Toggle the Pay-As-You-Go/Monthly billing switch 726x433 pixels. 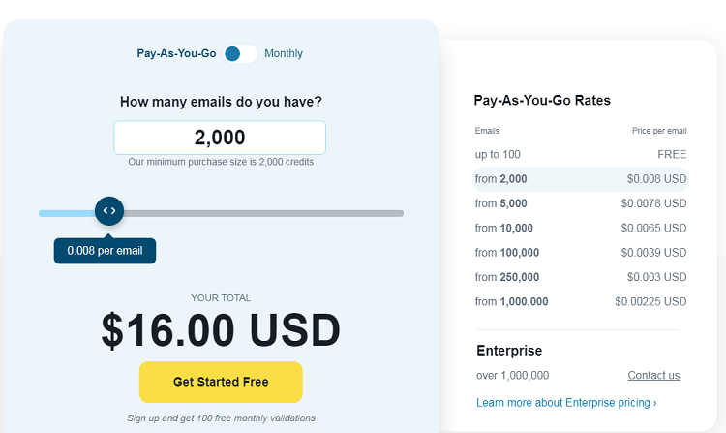pos(240,53)
